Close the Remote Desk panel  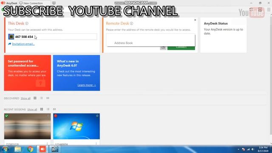click(195, 20)
